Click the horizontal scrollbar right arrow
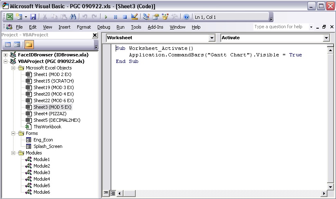 (x=324, y=193)
